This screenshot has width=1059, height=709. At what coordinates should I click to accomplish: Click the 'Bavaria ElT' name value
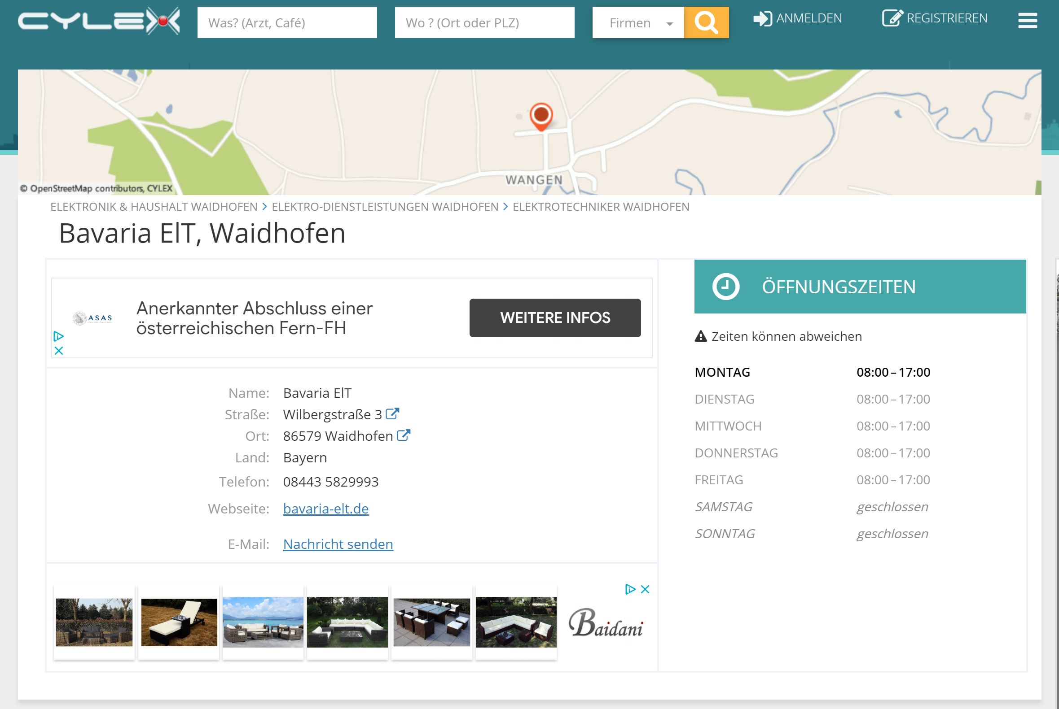pos(317,393)
